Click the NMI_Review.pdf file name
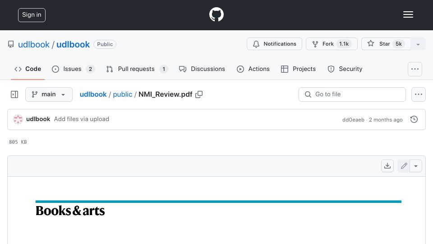The width and height of the screenshot is (433, 244). [x=166, y=94]
